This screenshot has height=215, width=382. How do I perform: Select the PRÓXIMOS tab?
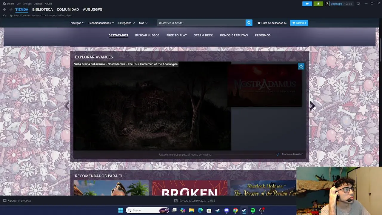pyautogui.click(x=263, y=35)
